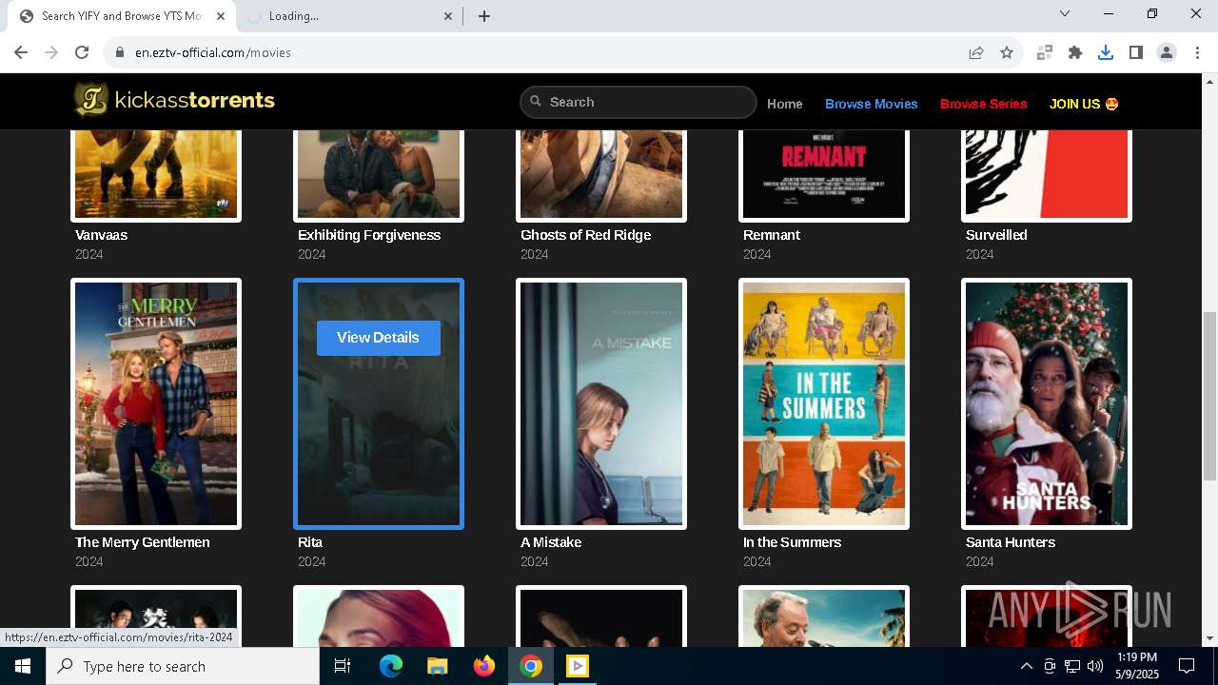Click the Exhibiting Forgiveness poster

pyautogui.click(x=379, y=176)
